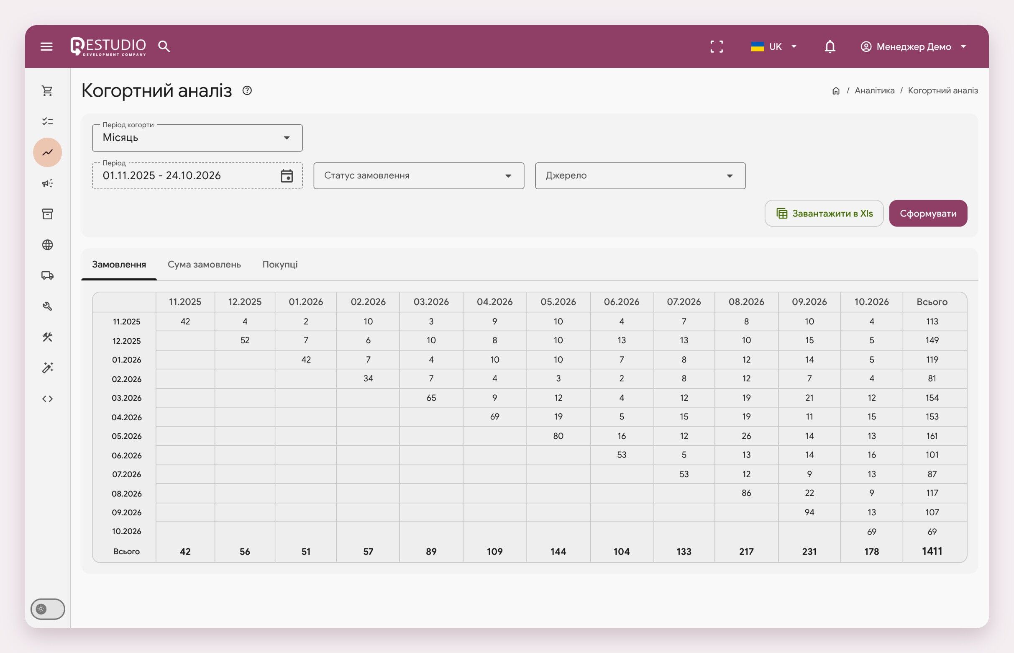1014x653 pixels.
Task: Click the shopping cart sidebar icon
Action: (47, 91)
